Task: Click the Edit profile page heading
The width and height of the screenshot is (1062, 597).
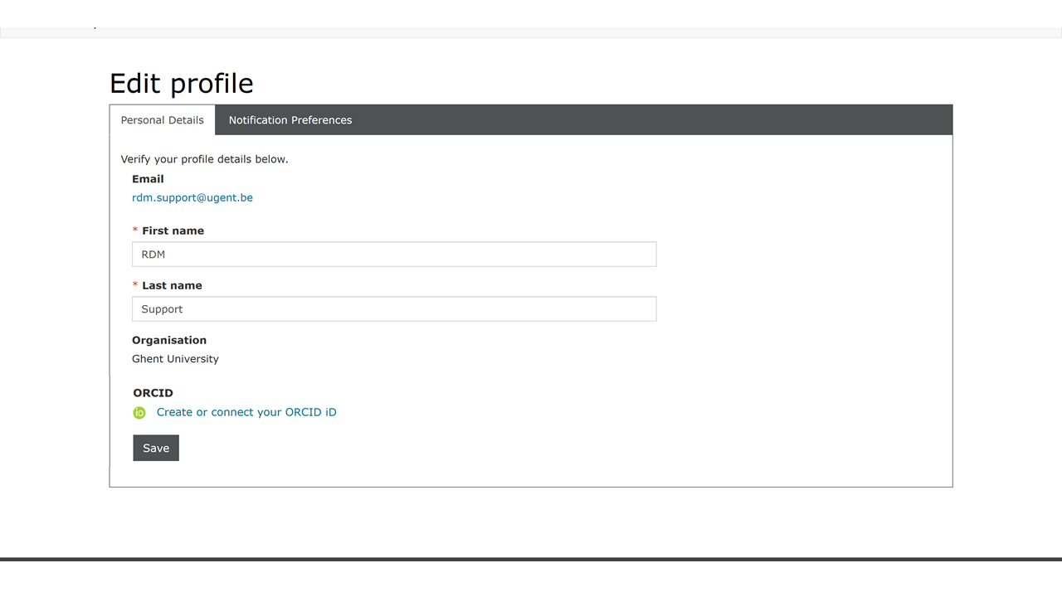Action: tap(182, 84)
